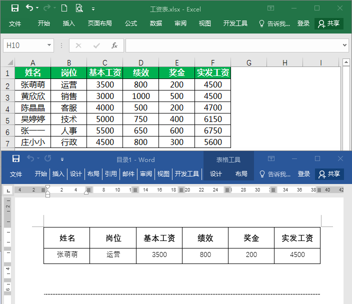Open the Excel 数据 tab
The image size is (352, 304).
click(156, 23)
